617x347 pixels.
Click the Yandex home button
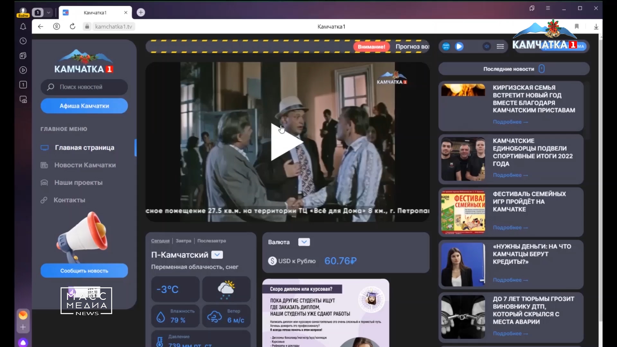(x=57, y=27)
